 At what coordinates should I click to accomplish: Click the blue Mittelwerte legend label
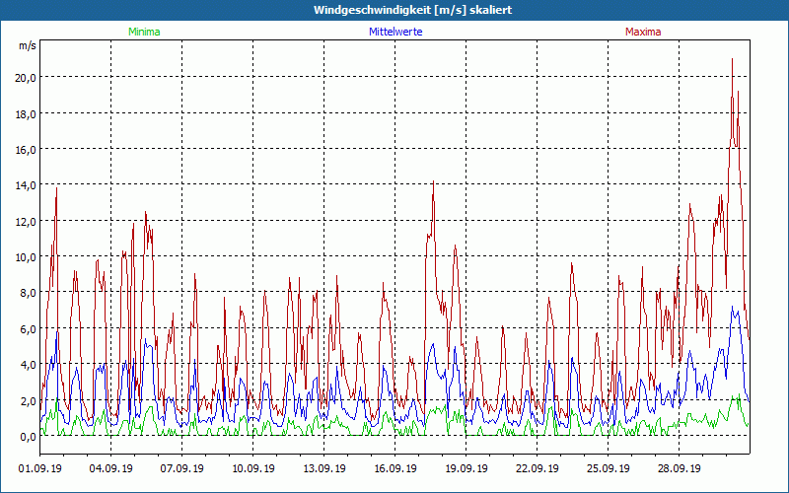(x=395, y=32)
